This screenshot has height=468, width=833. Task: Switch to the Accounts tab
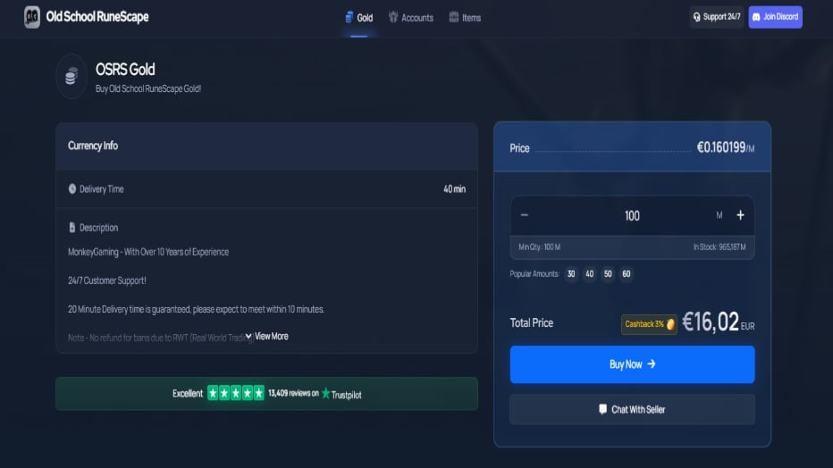410,18
